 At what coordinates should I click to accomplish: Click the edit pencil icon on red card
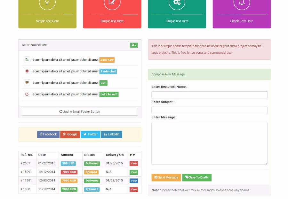pyautogui.click(x=112, y=2)
